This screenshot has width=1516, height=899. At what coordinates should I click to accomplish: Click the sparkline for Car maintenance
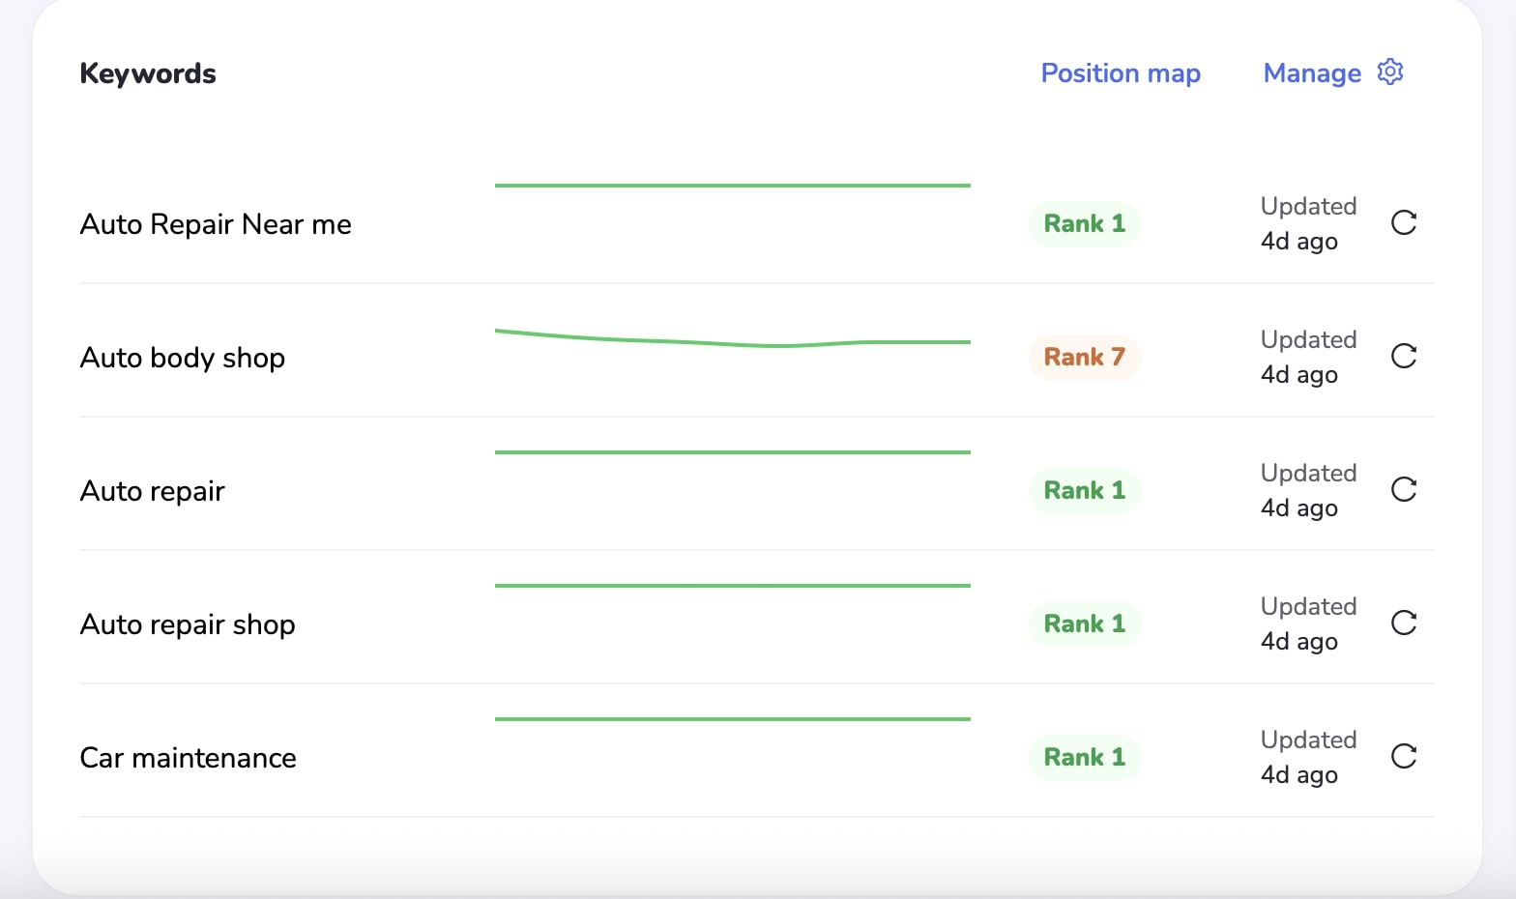tap(733, 718)
